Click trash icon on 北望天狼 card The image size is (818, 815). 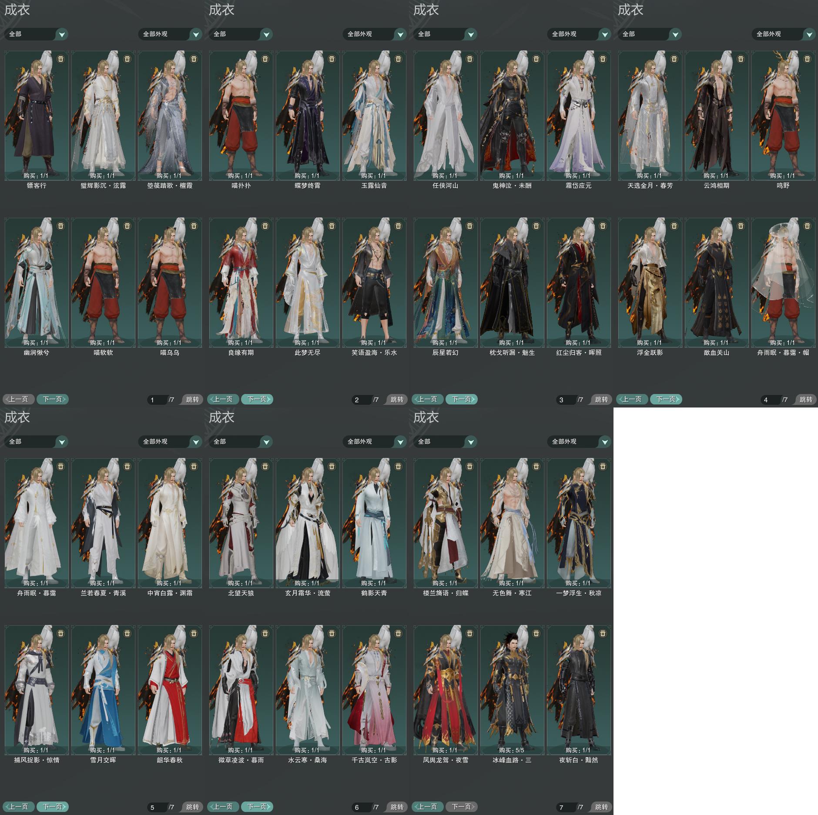click(265, 466)
